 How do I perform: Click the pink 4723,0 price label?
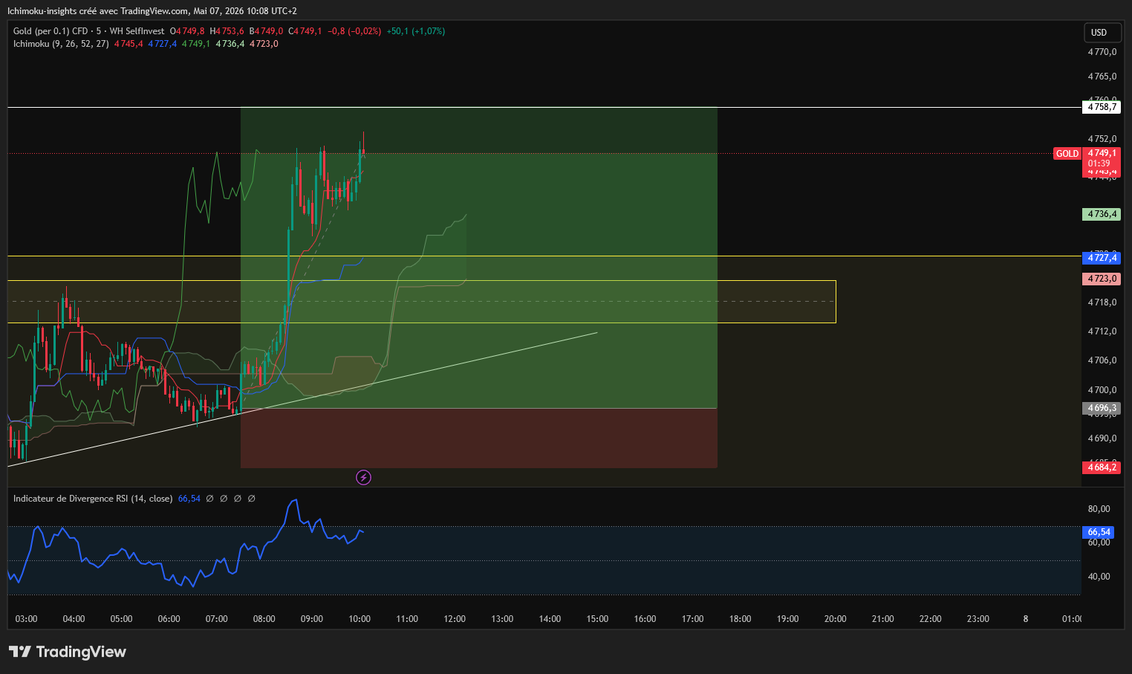pyautogui.click(x=1101, y=279)
